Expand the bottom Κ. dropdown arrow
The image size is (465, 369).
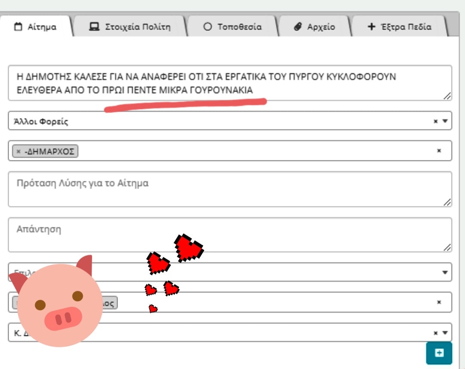445,333
